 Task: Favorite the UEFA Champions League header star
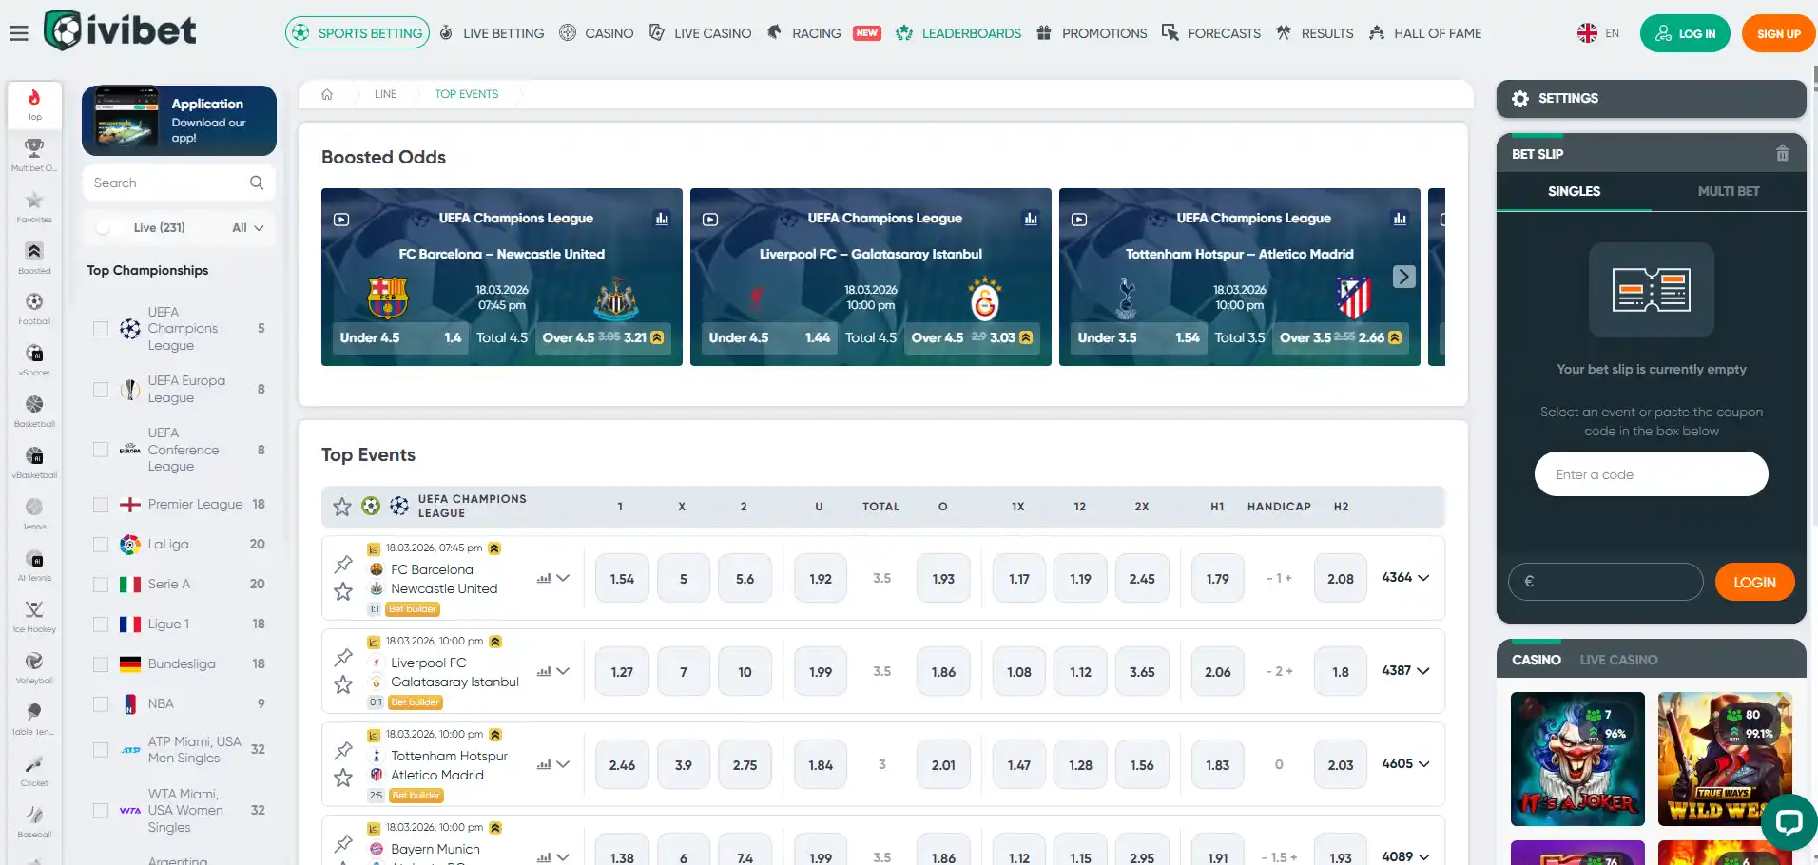(x=342, y=507)
